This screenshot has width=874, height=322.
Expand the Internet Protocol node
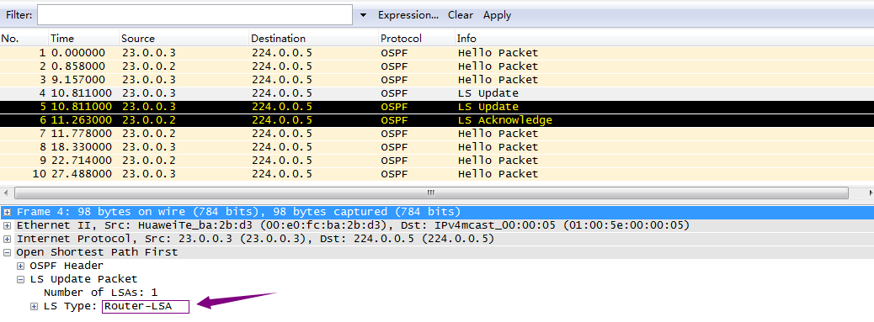tap(8, 239)
